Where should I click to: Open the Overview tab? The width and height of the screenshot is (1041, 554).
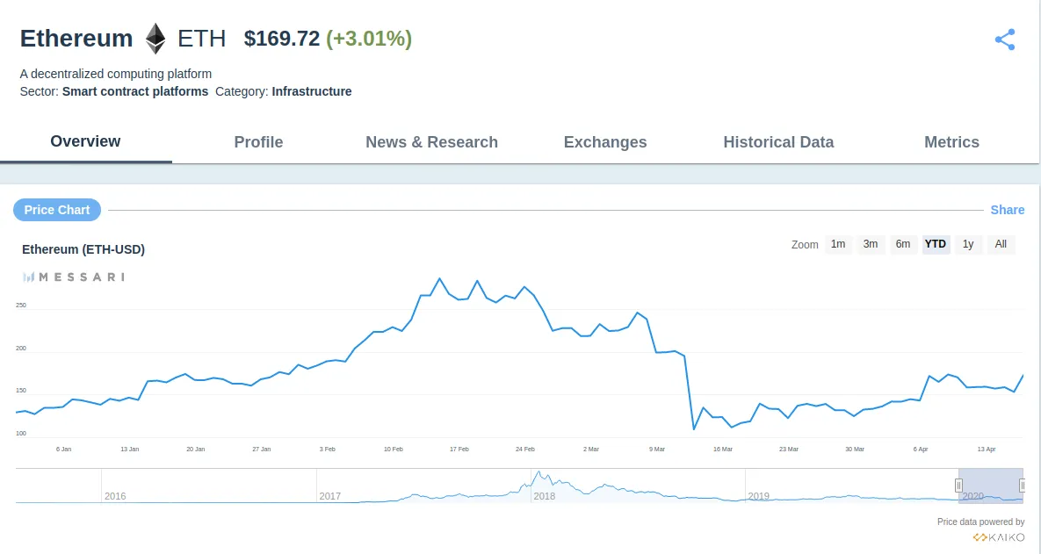point(85,141)
